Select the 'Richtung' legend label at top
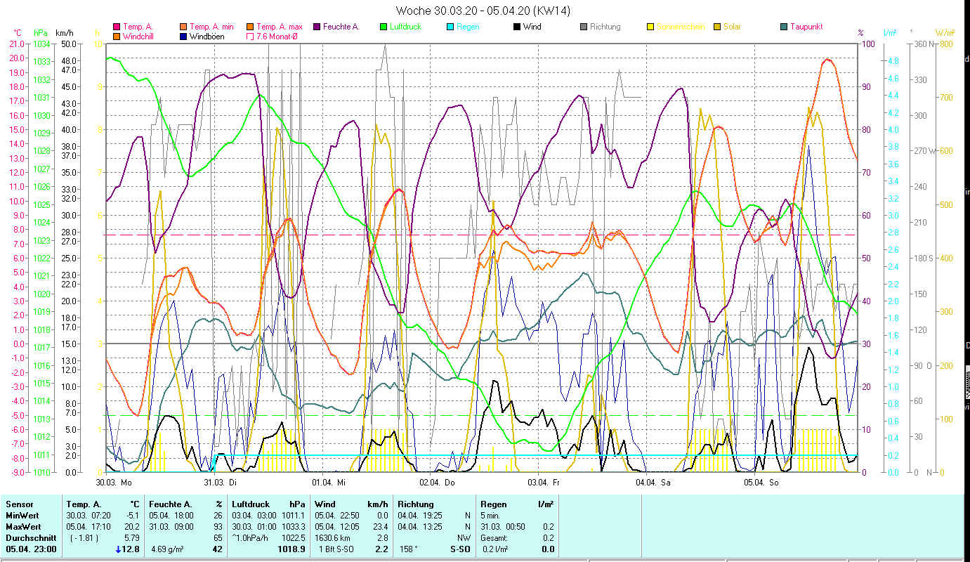The height and width of the screenshot is (562, 970). click(605, 27)
